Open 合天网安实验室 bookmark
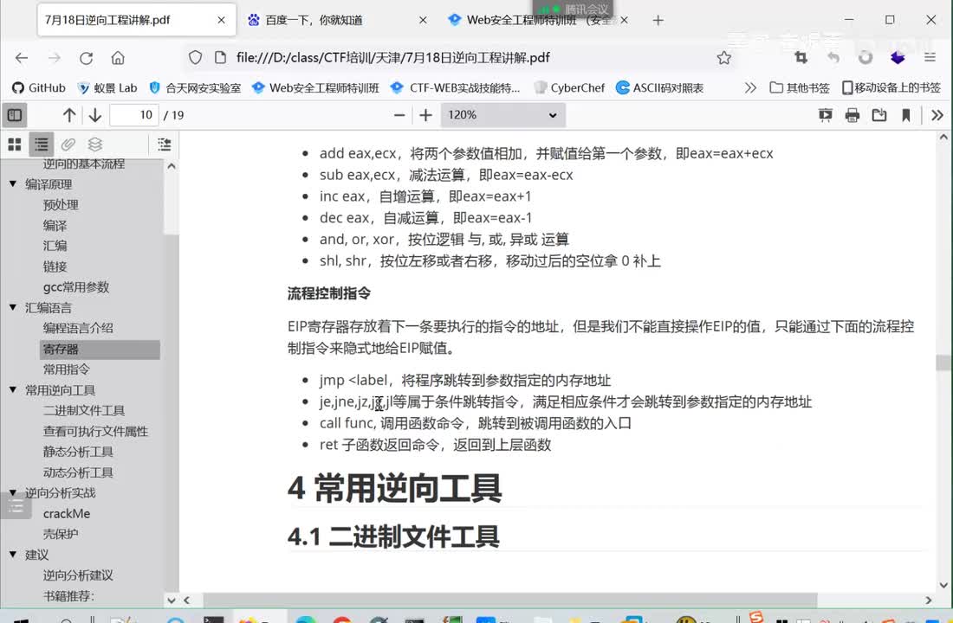Image resolution: width=953 pixels, height=623 pixels. [x=195, y=87]
